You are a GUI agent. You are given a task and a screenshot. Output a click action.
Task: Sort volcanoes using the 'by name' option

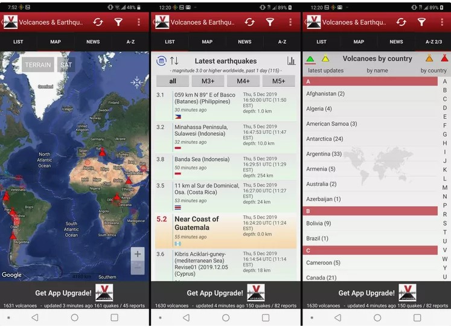[x=377, y=71]
